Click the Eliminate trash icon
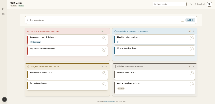The height and width of the screenshot is (104, 215). point(115,66)
